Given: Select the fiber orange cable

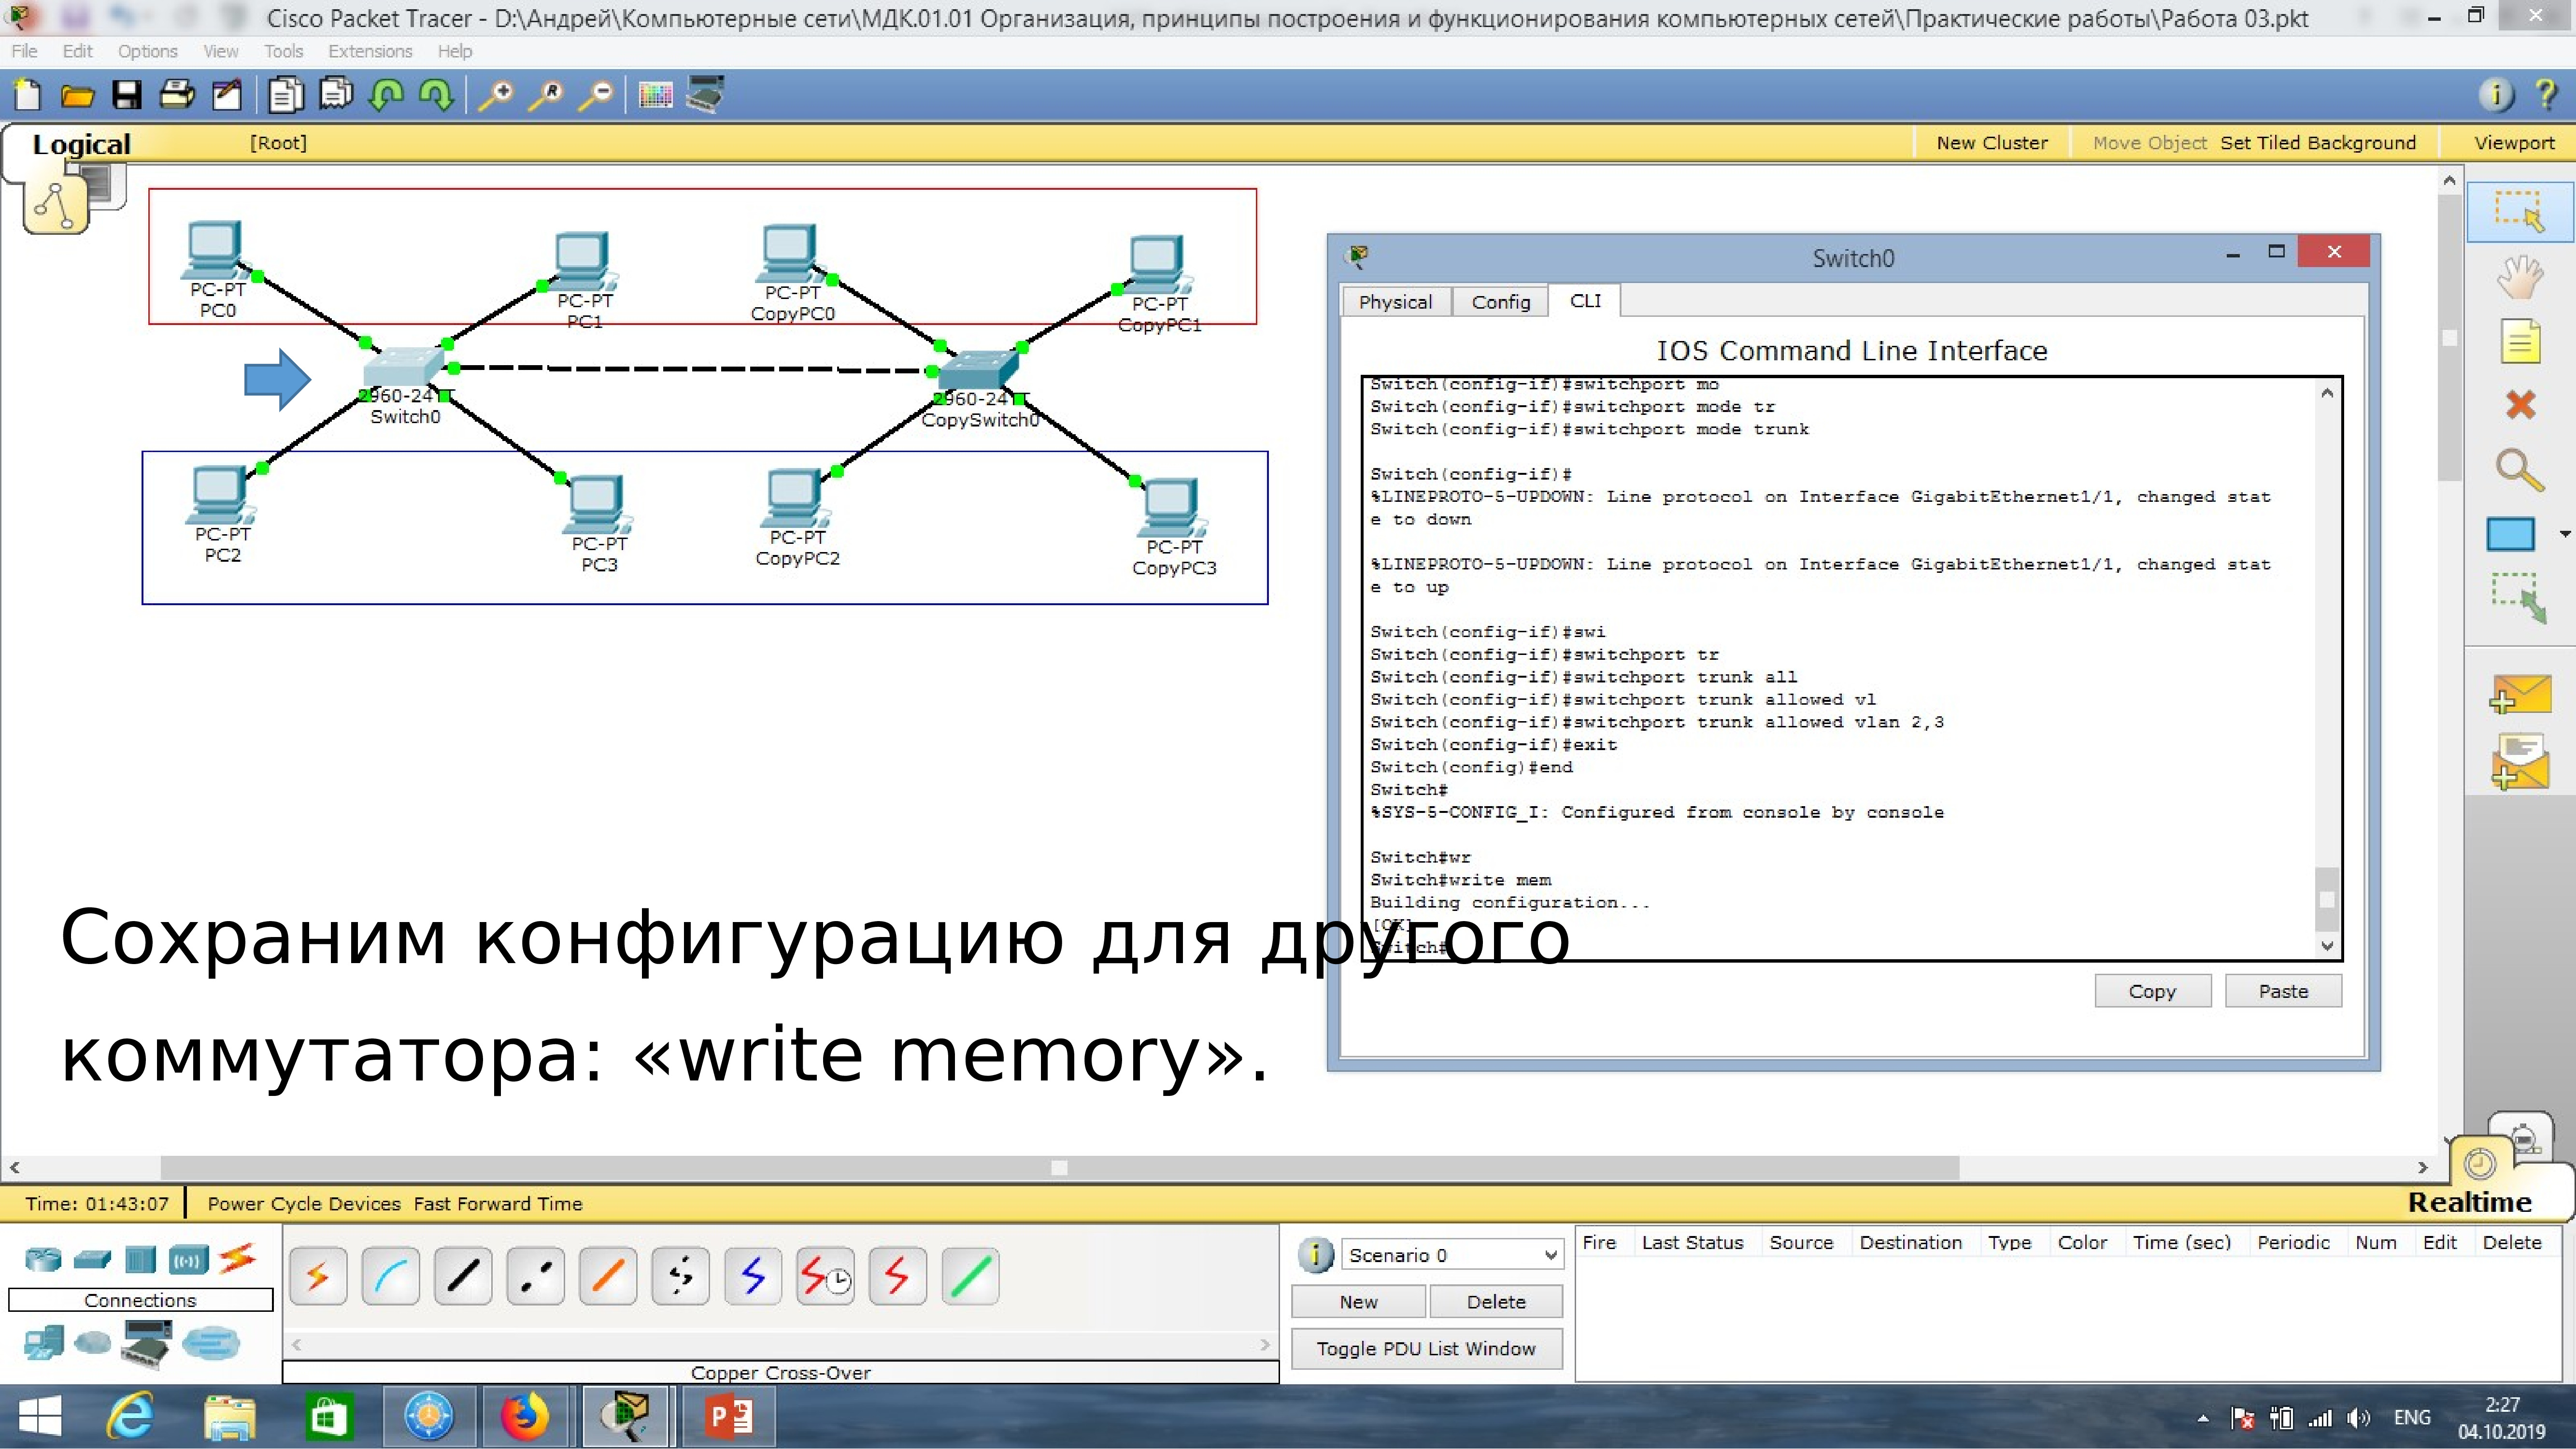Looking at the screenshot, I should coord(608,1276).
